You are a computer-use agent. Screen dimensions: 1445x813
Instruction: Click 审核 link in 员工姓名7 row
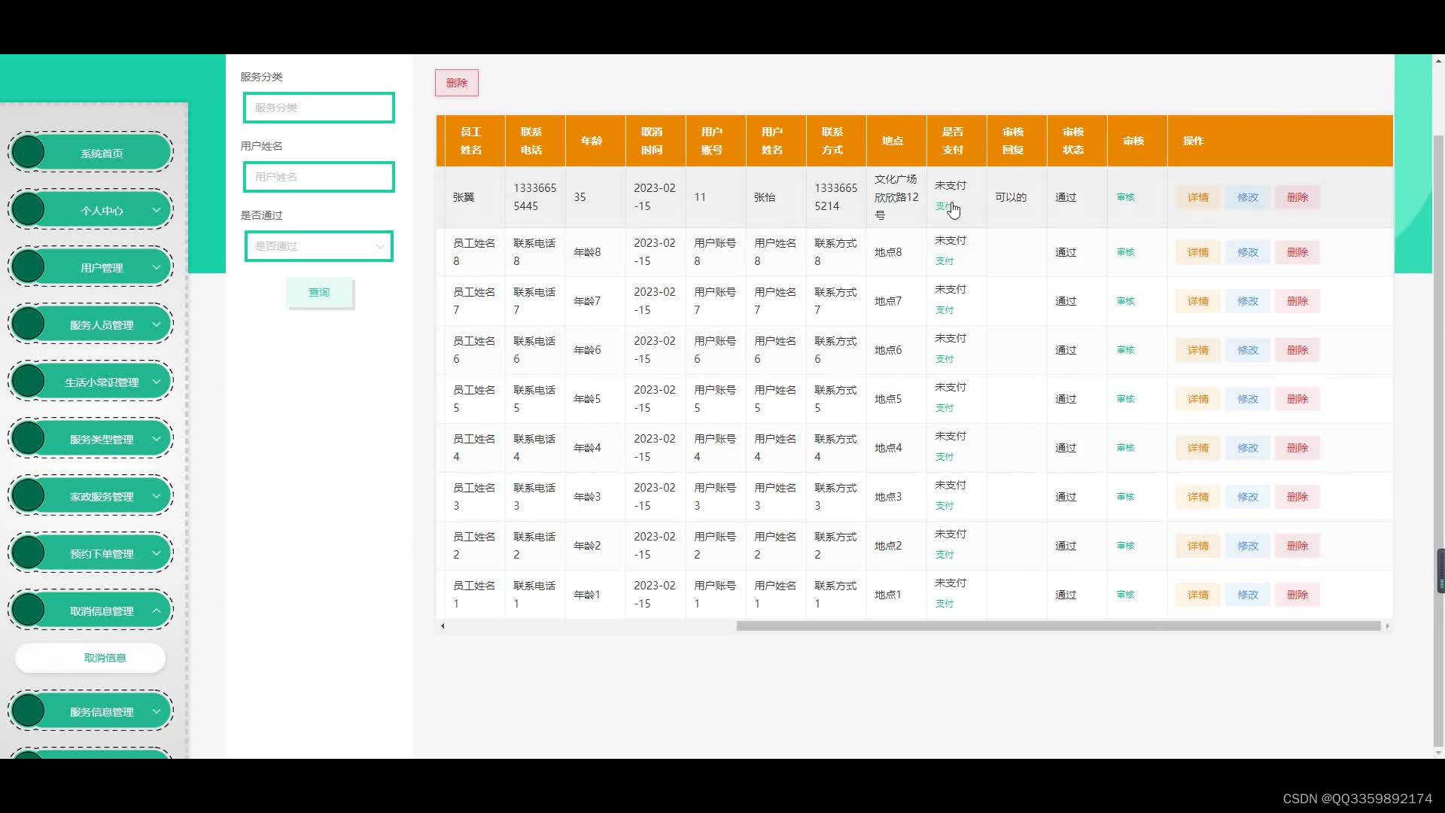click(1125, 301)
